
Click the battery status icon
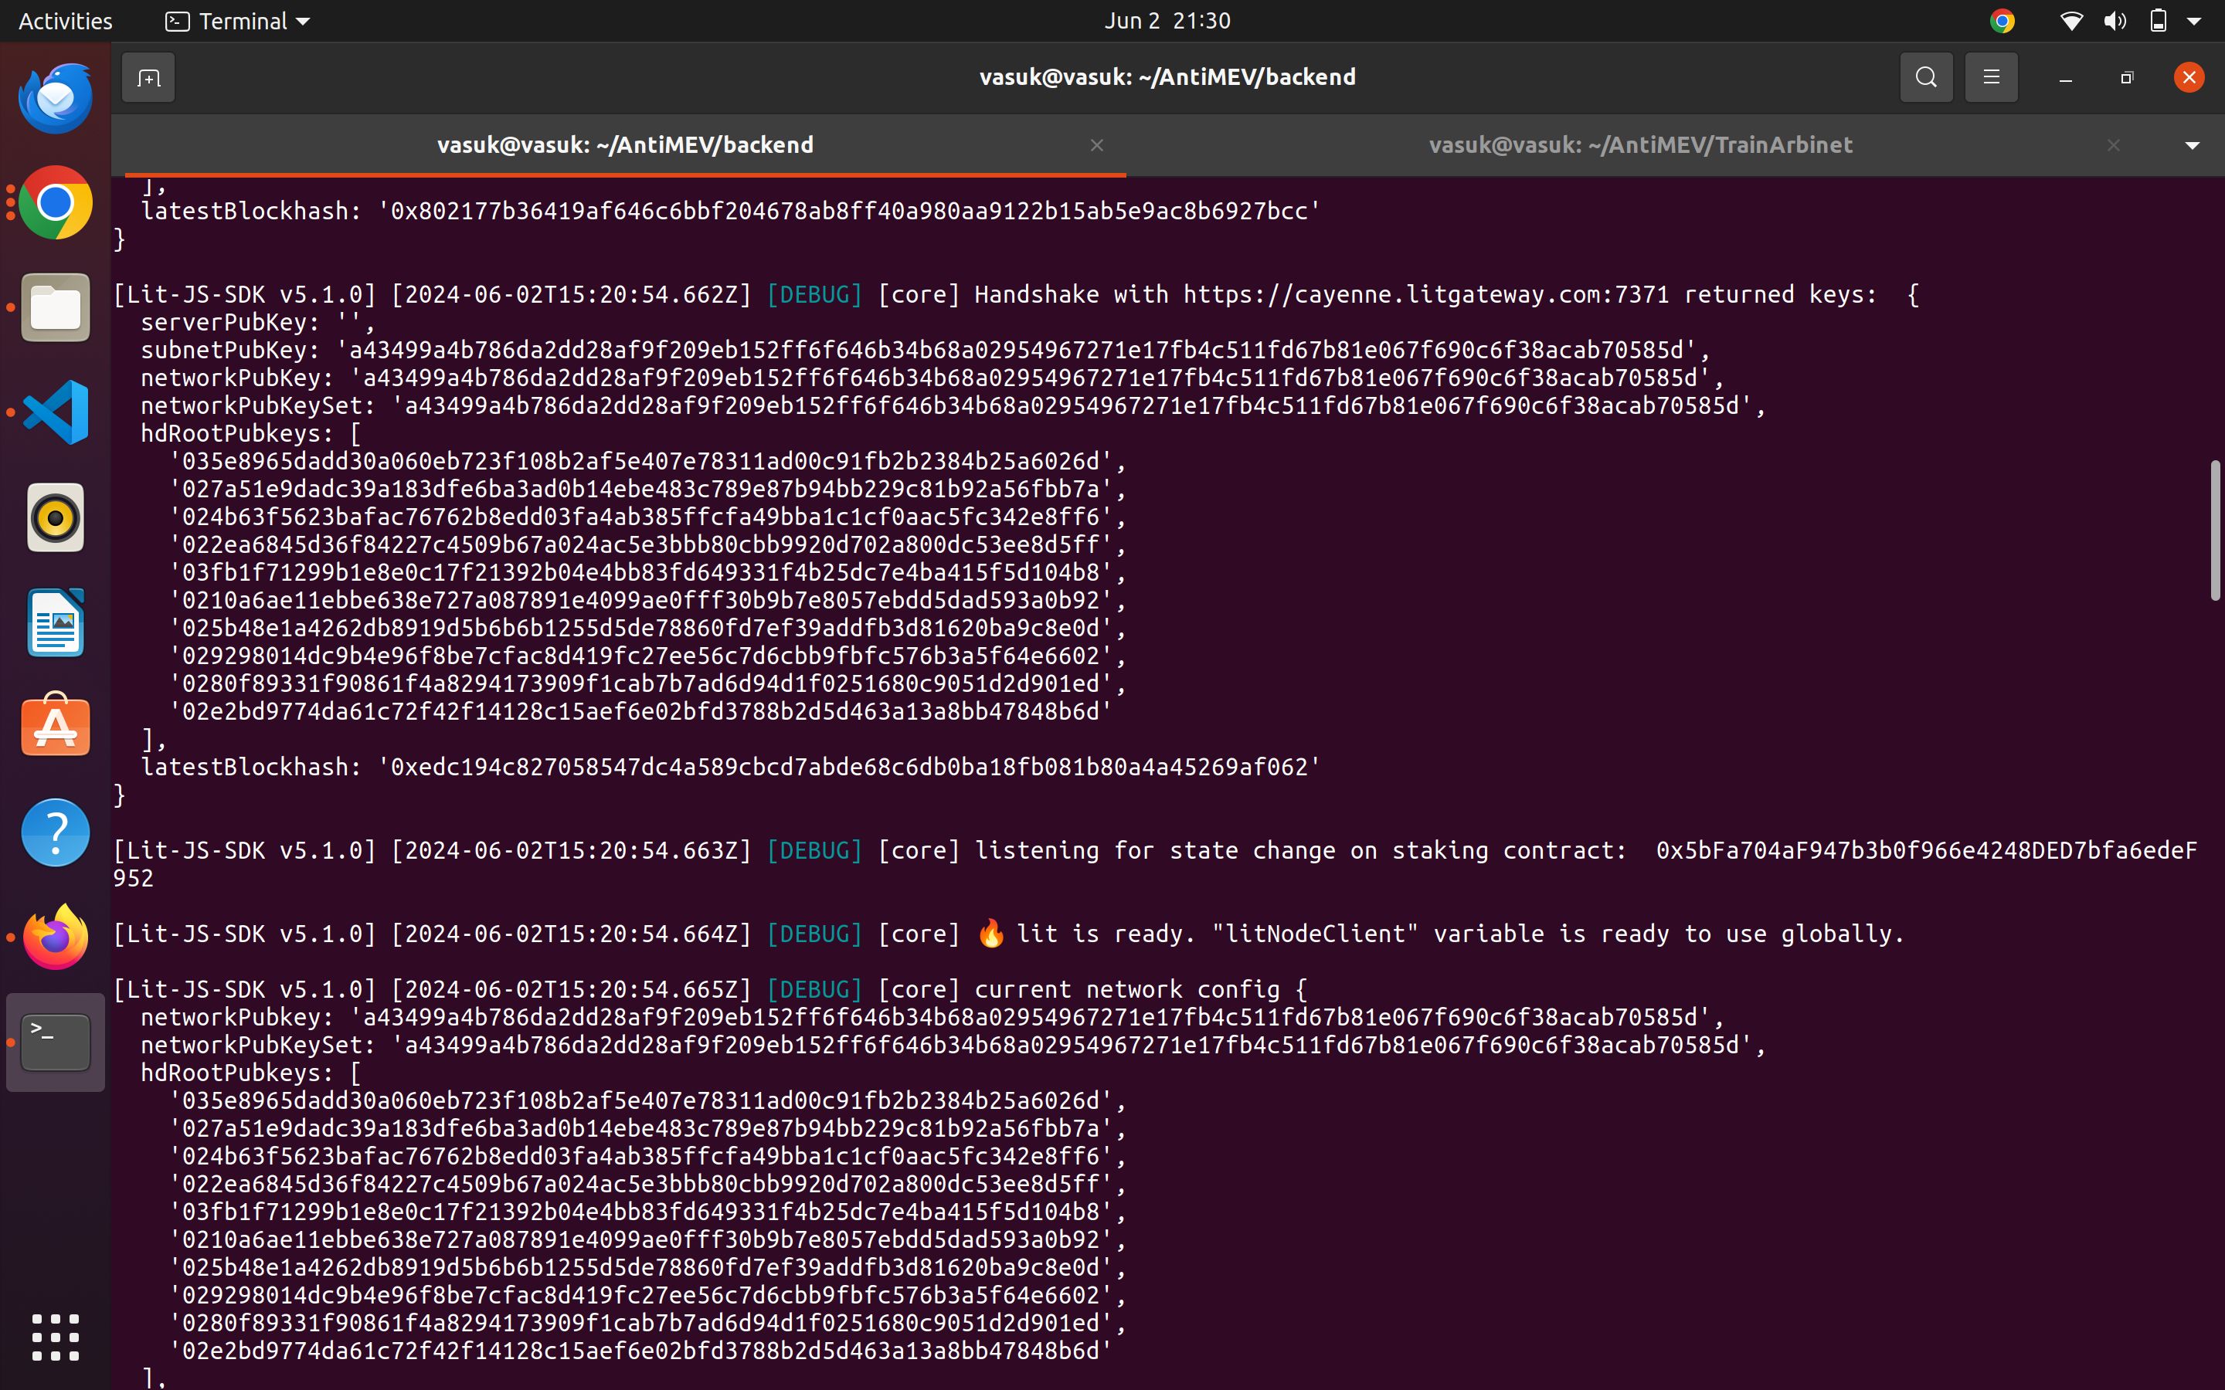2158,21
